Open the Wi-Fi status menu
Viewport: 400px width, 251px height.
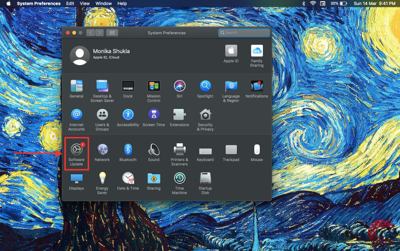[313, 4]
